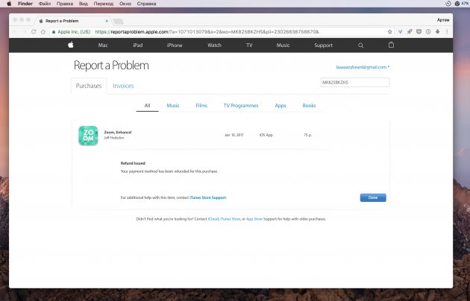
Task: Bookmark this page with the star icon
Action: tap(389, 32)
